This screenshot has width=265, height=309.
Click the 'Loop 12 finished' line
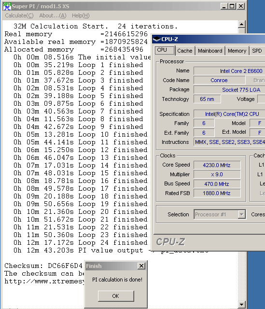(x=80, y=150)
